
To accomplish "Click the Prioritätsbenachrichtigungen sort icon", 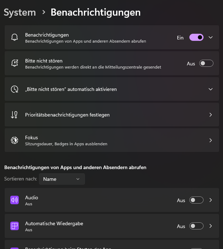I will (x=15, y=115).
